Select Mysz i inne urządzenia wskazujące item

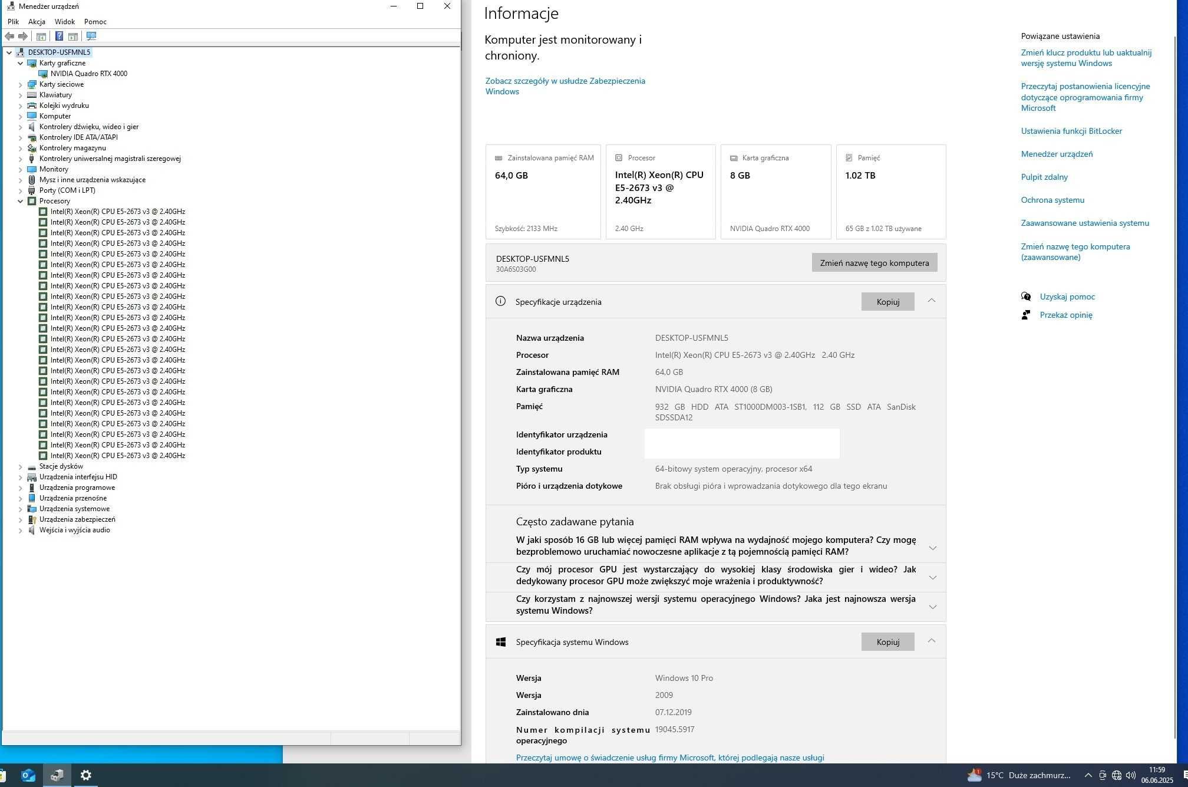tap(93, 180)
